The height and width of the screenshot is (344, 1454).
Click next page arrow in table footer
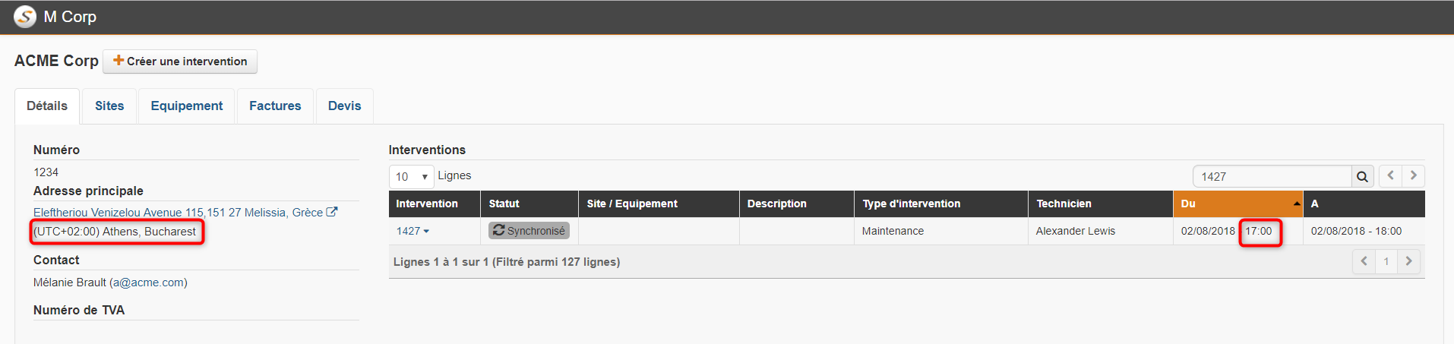click(x=1408, y=261)
